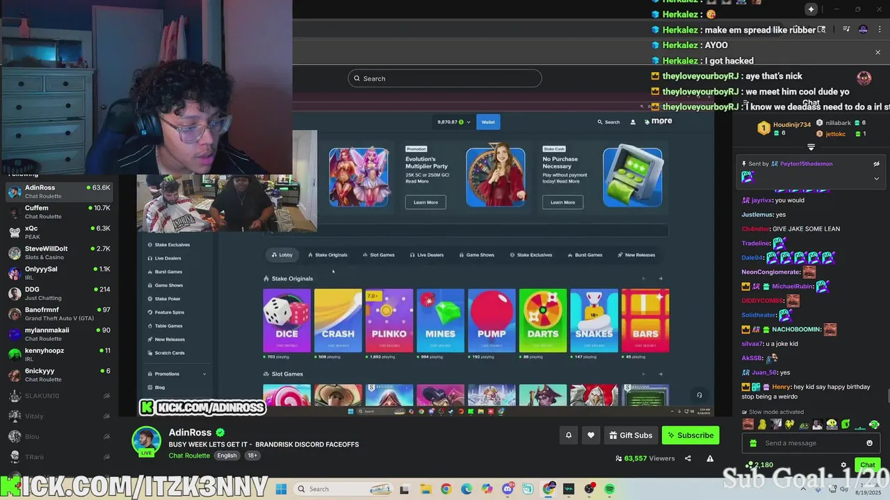
Task: Click the volume icon in system tray
Action: tap(845, 490)
